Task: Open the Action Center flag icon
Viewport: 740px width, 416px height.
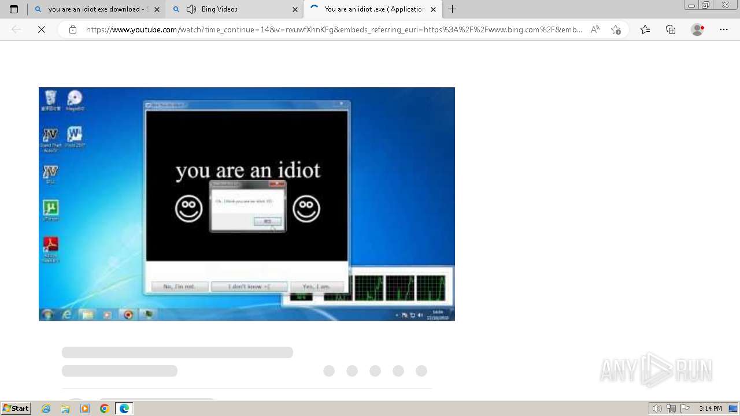Action: click(x=685, y=408)
